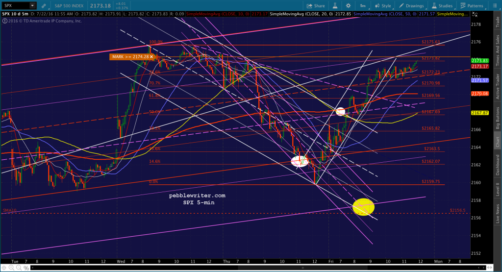The width and height of the screenshot is (502, 272).
Task: Click the red 2173.17 price bubble
Action: tap(479, 66)
